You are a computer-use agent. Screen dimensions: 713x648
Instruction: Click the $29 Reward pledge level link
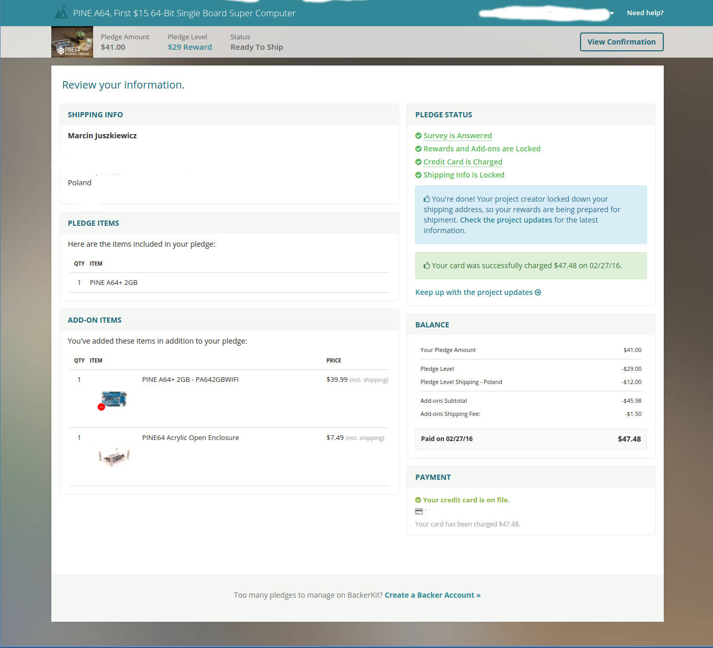point(190,47)
